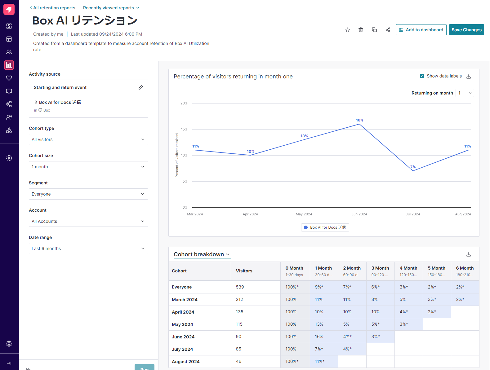Image resolution: width=490 pixels, height=370 pixels.
Task: Edit starting and return event pencil
Action: (141, 87)
